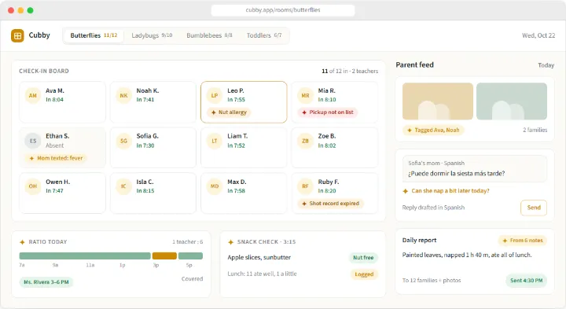This screenshot has height=309, width=566.
Task: Click Leo P.'s LP avatar
Action: coord(215,96)
